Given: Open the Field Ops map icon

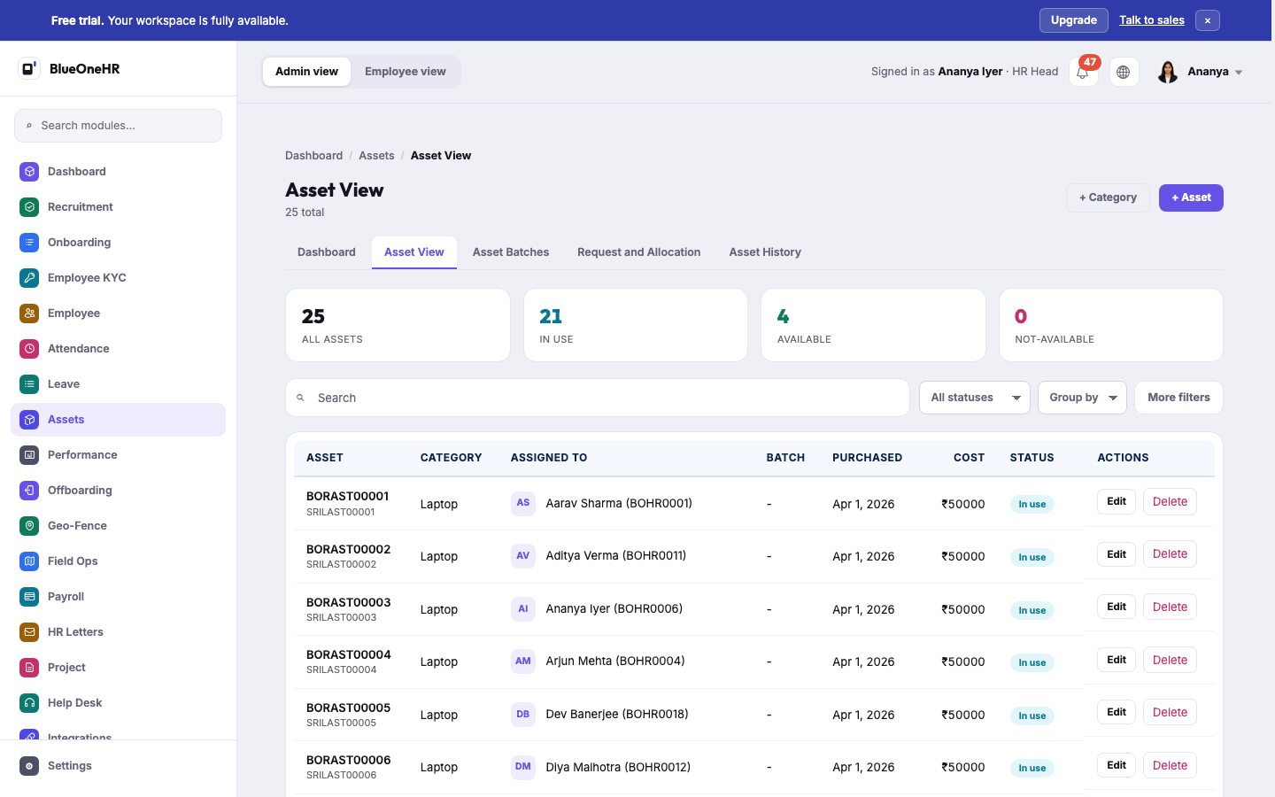Looking at the screenshot, I should tap(29, 561).
